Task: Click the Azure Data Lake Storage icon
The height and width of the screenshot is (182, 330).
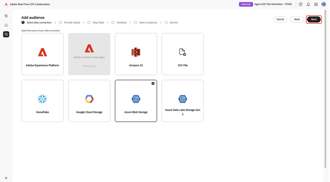Action: 183,99
